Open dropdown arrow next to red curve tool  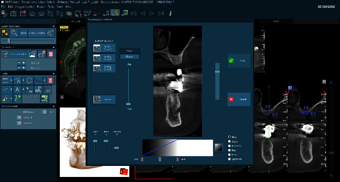(x=45, y=80)
